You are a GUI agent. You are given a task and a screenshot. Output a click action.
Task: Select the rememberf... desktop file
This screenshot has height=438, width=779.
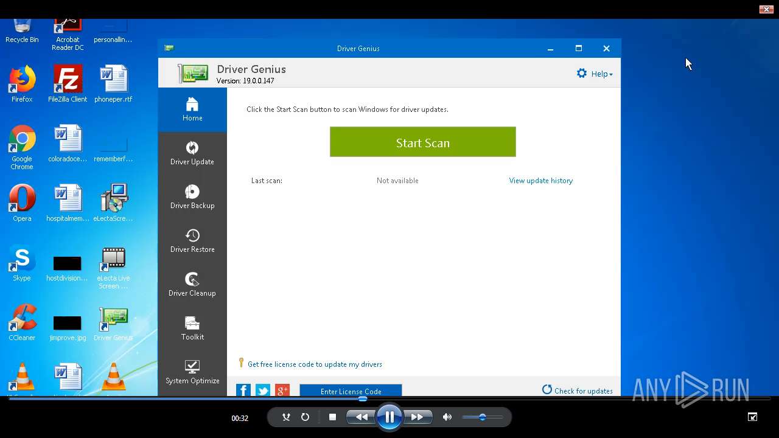coord(113,150)
